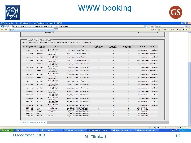191x143 pixels.
Task: Click the Wood reservation row
Action: pos(90,116)
